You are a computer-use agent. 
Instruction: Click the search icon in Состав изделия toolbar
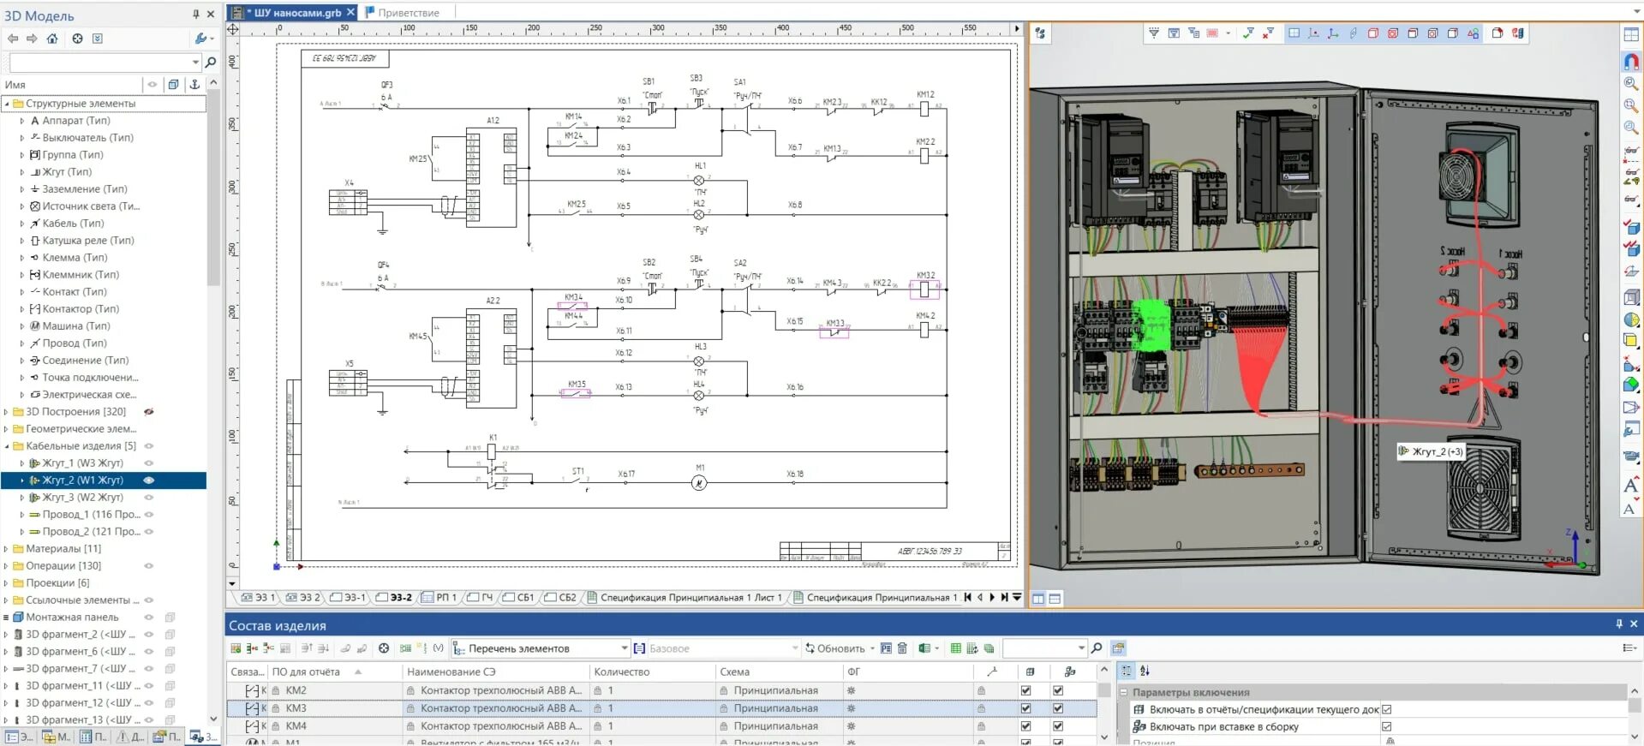1097,648
